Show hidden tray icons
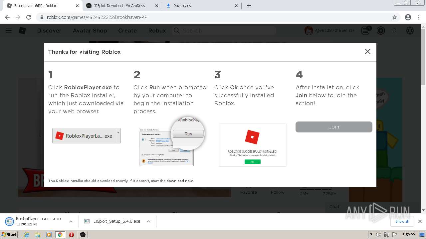Image resolution: width=426 pixels, height=239 pixels. coord(371,235)
